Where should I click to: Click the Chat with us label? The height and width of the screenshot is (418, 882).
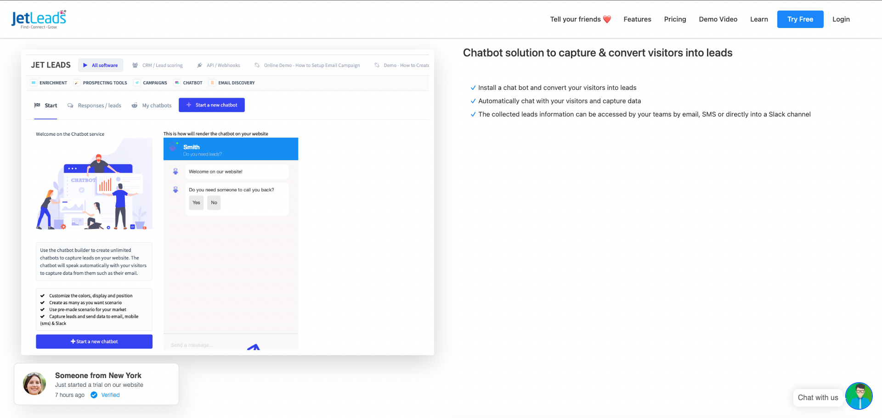click(818, 398)
